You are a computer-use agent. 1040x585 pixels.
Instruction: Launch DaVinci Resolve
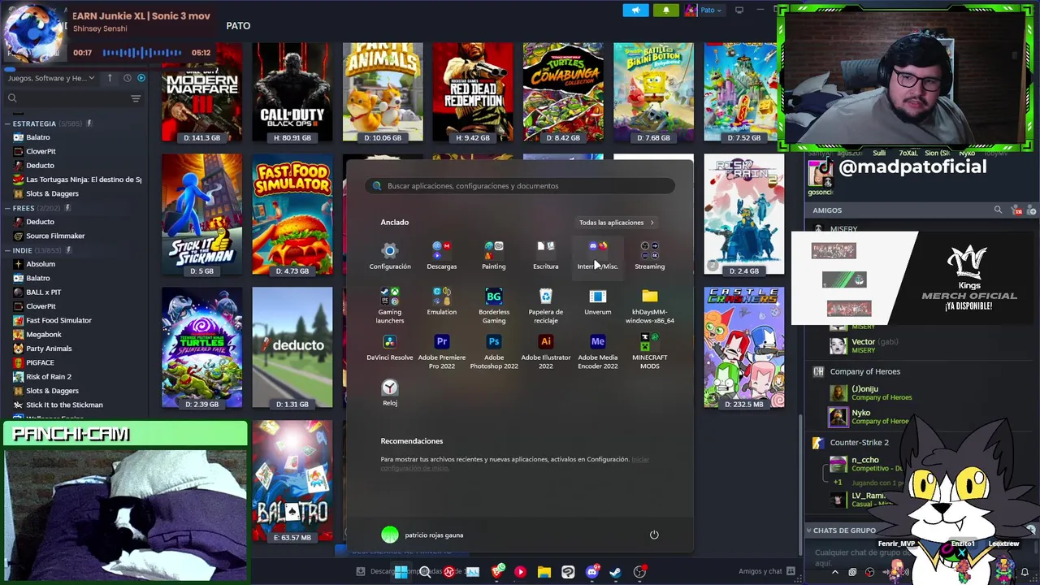point(390,347)
